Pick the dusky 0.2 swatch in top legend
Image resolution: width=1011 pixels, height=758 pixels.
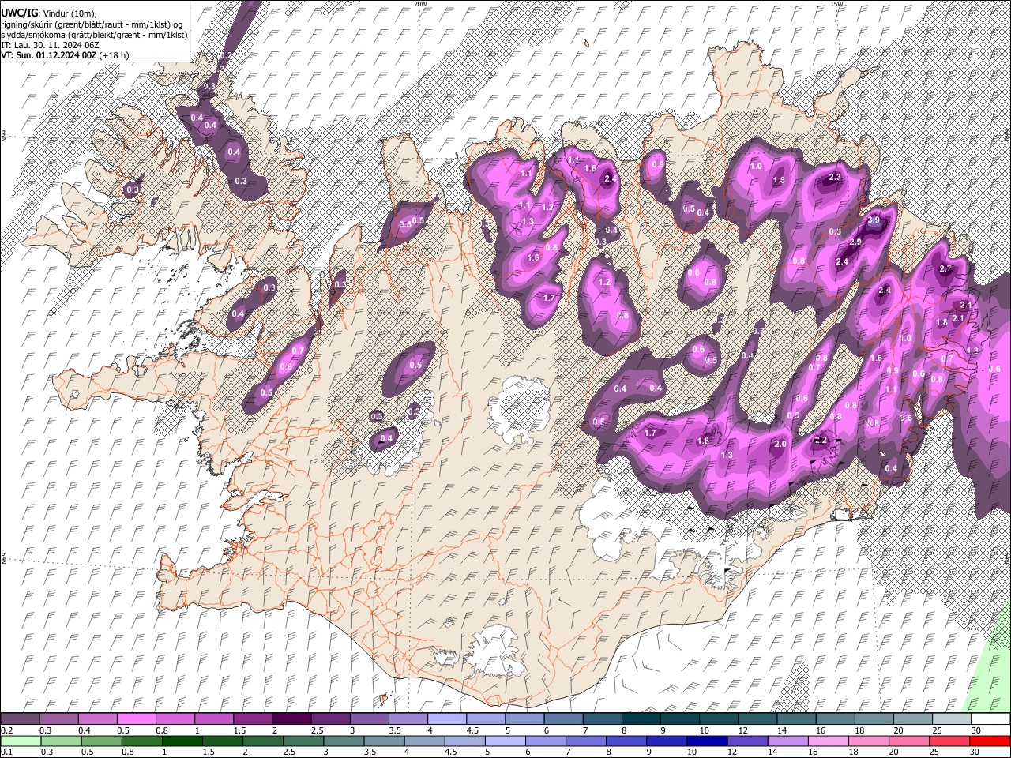[x=20, y=719]
